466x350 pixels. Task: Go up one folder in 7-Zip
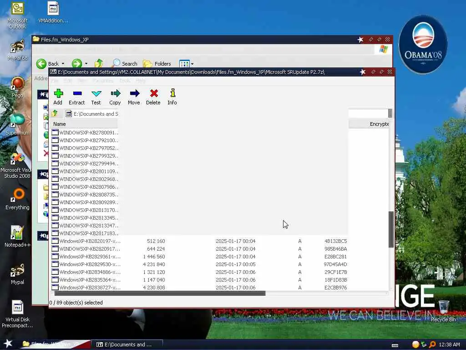point(55,113)
